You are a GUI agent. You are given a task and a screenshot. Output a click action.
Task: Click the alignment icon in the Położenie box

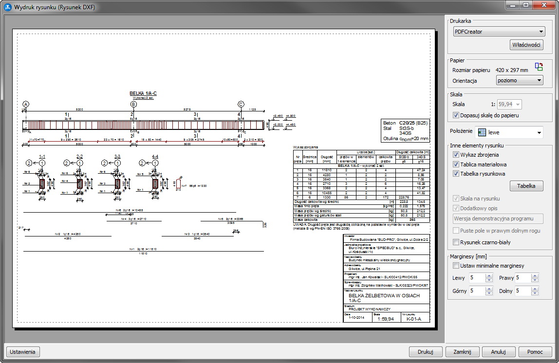pyautogui.click(x=482, y=132)
